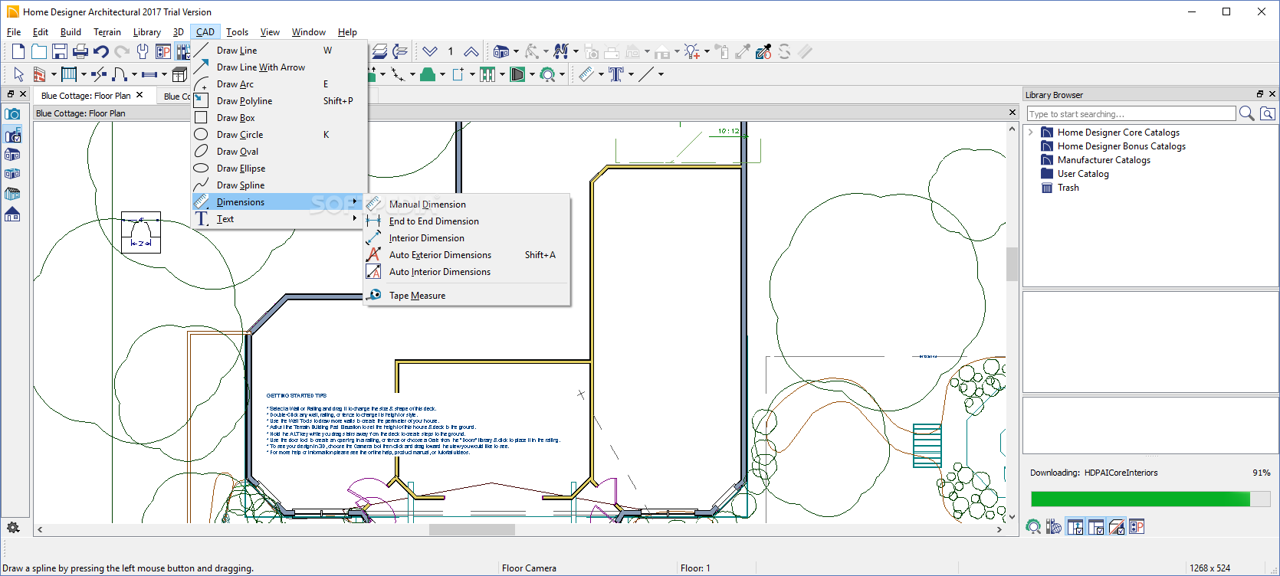Click the Print icon in toolbar
1280x576 pixels.
point(80,51)
